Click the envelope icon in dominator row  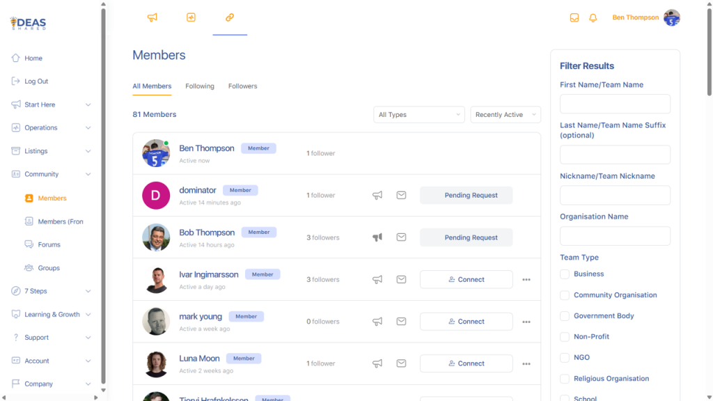(401, 195)
